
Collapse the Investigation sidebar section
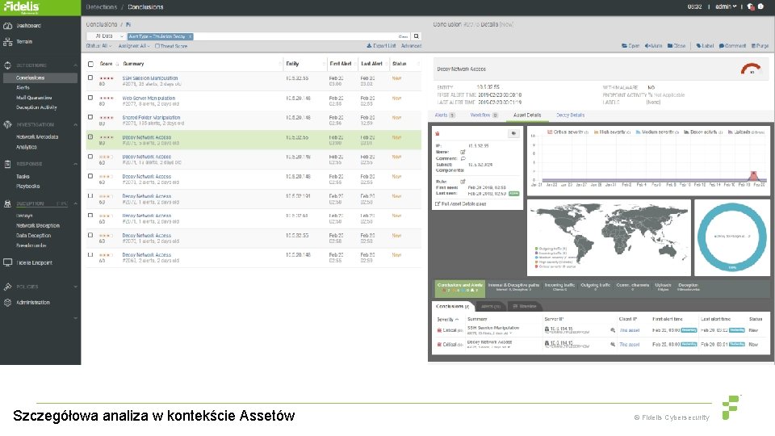(x=75, y=124)
